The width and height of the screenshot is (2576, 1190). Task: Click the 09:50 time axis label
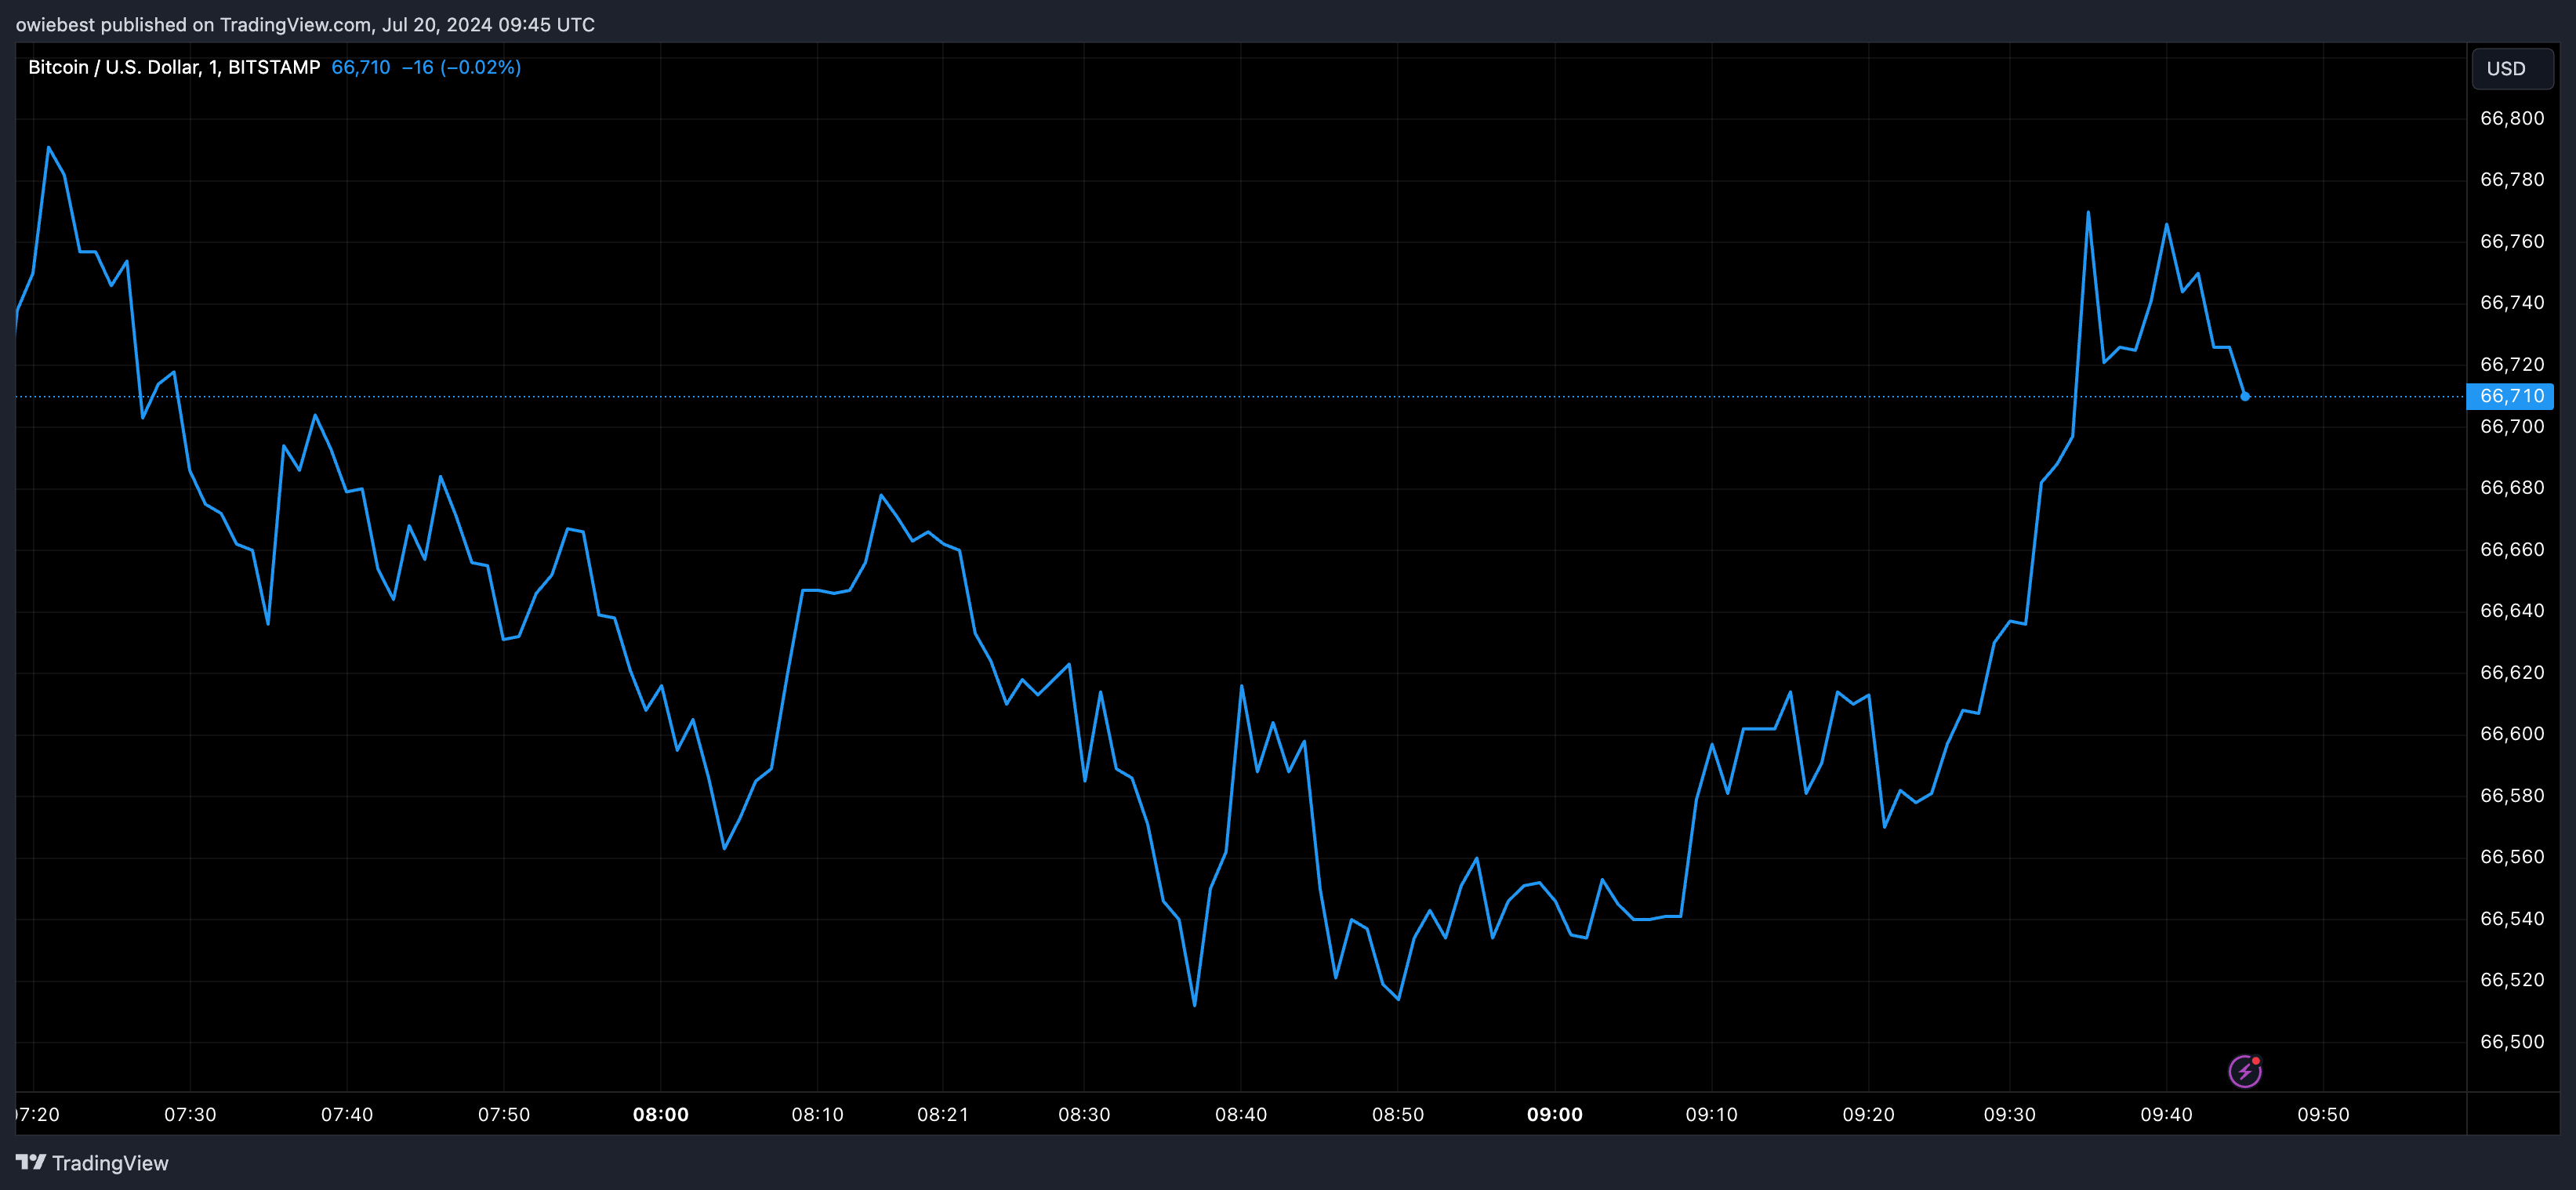2323,1114
